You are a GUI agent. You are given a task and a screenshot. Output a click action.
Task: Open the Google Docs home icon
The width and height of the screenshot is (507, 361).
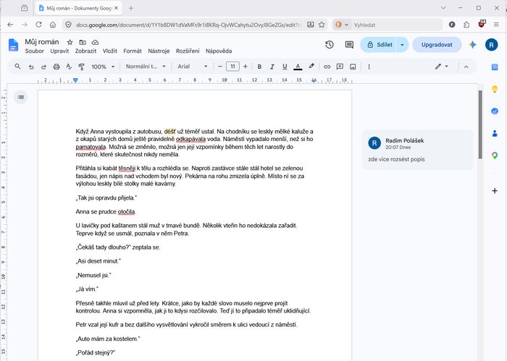click(13, 45)
